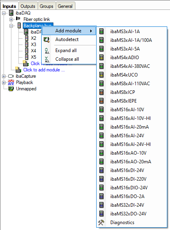Screen dimensions: 170x230
Task: Open the Groups tab
Action: pos(47,6)
